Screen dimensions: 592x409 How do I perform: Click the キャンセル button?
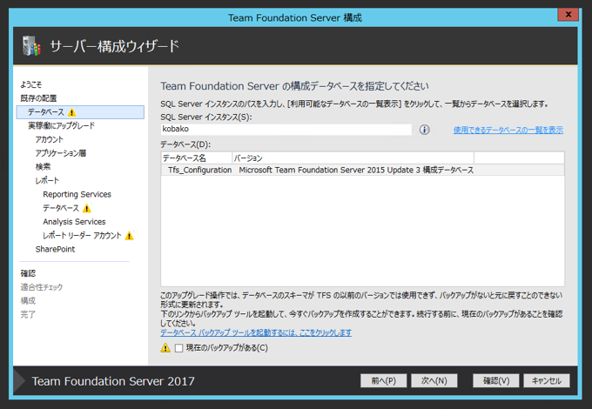coord(547,380)
